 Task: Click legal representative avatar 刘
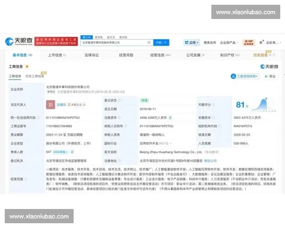(x=50, y=104)
